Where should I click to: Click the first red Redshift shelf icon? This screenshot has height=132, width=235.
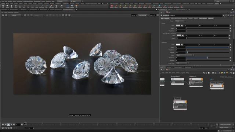tap(112, 6)
